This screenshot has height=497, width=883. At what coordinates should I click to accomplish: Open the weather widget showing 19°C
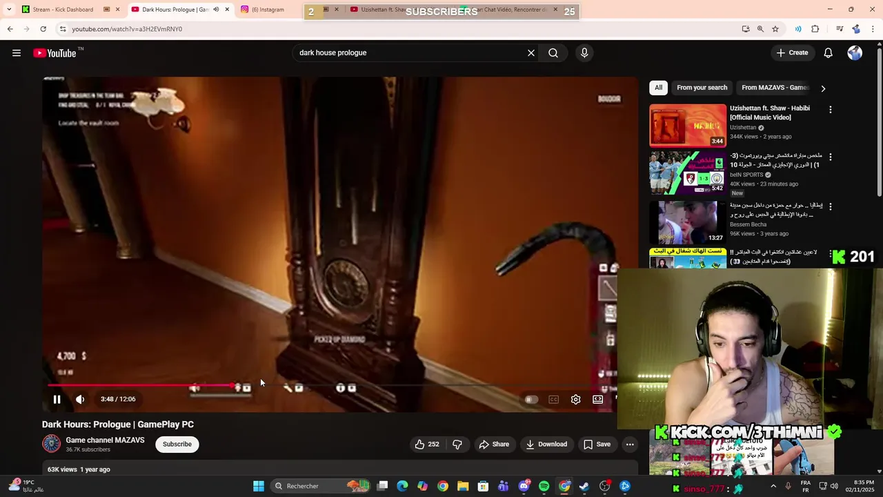tap(25, 486)
